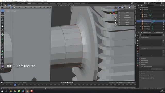Open the Добавить menu in the viewport header

point(29,7)
